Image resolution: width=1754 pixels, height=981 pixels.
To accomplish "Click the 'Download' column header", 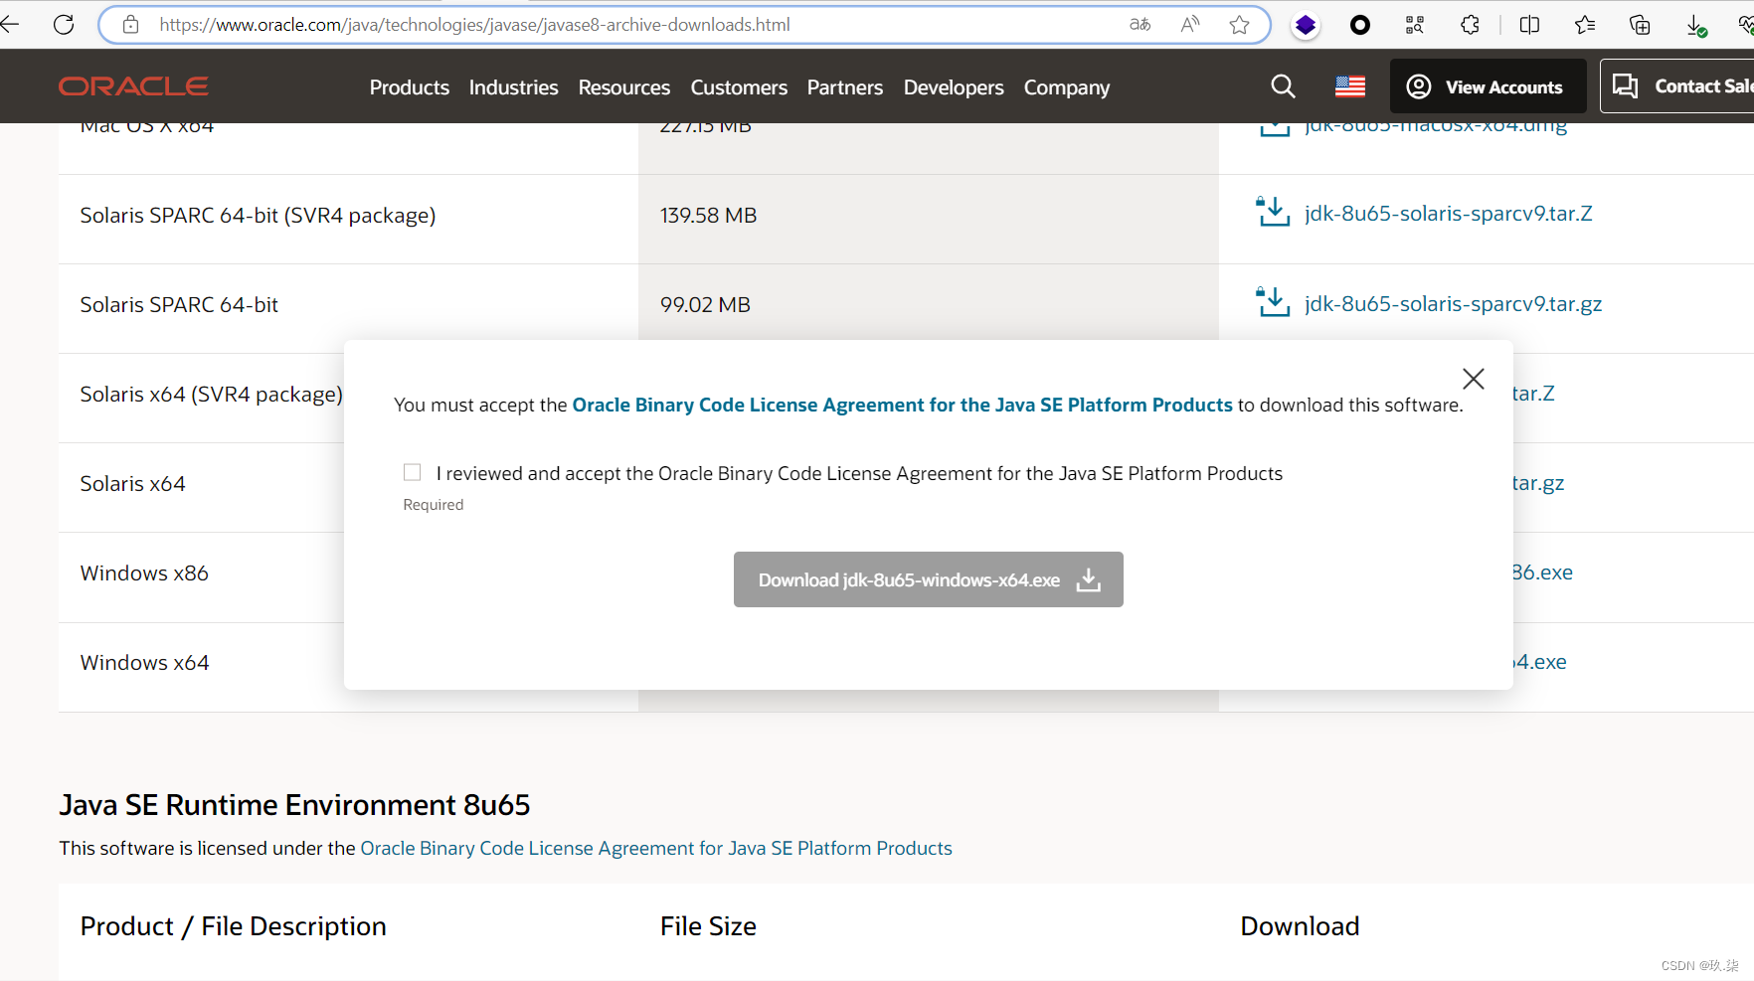I will [1300, 926].
